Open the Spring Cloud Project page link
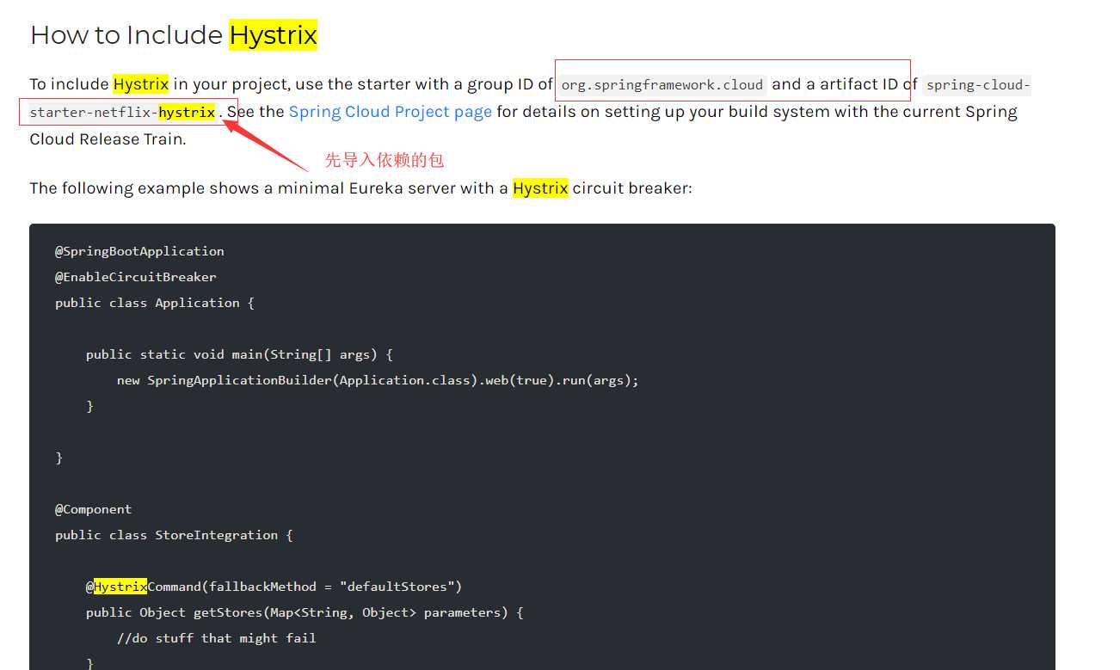Screen dimensions: 1120x670 coord(391,112)
